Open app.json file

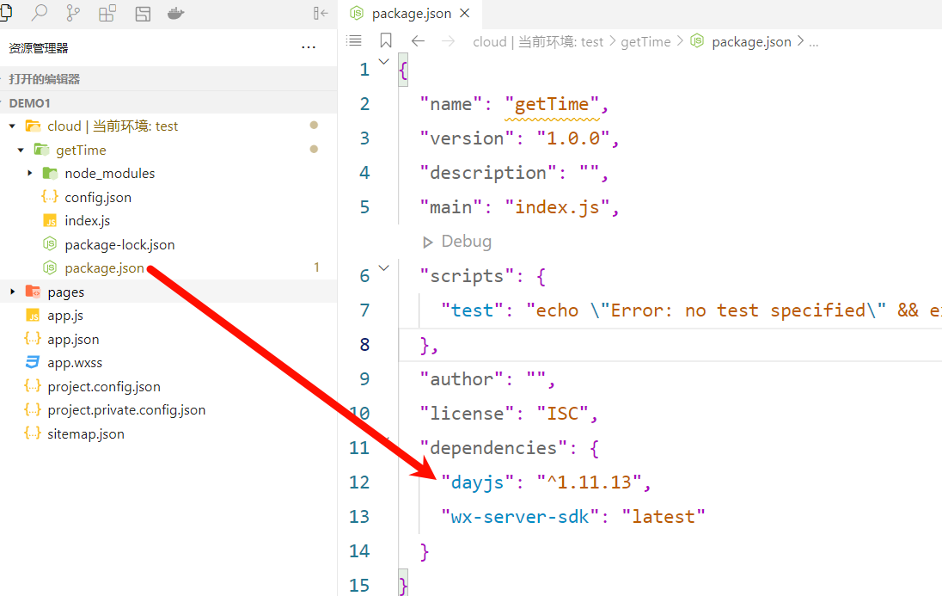[x=73, y=339]
